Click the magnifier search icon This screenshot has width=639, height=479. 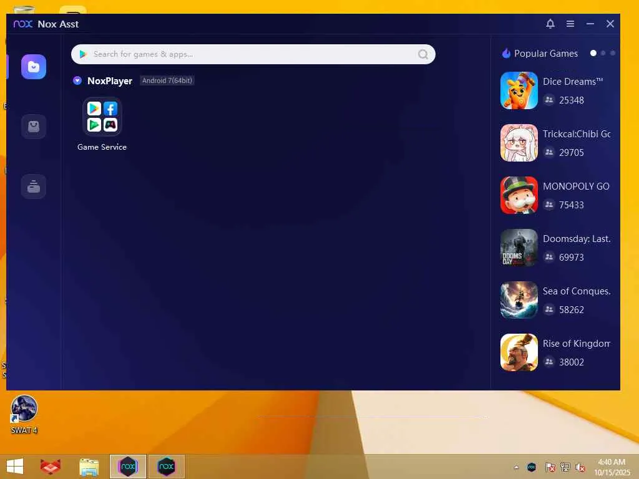coord(423,54)
